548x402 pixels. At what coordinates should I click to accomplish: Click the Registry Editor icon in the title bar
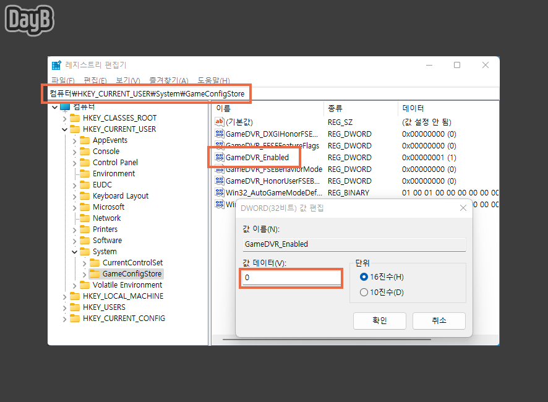pos(56,64)
